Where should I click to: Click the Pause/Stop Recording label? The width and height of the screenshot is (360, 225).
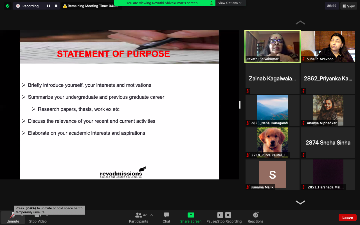point(224,221)
